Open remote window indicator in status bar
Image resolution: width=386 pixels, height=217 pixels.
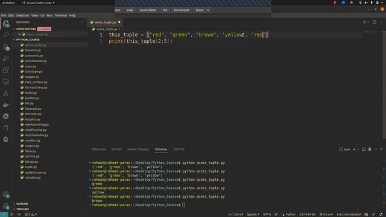click(4, 215)
